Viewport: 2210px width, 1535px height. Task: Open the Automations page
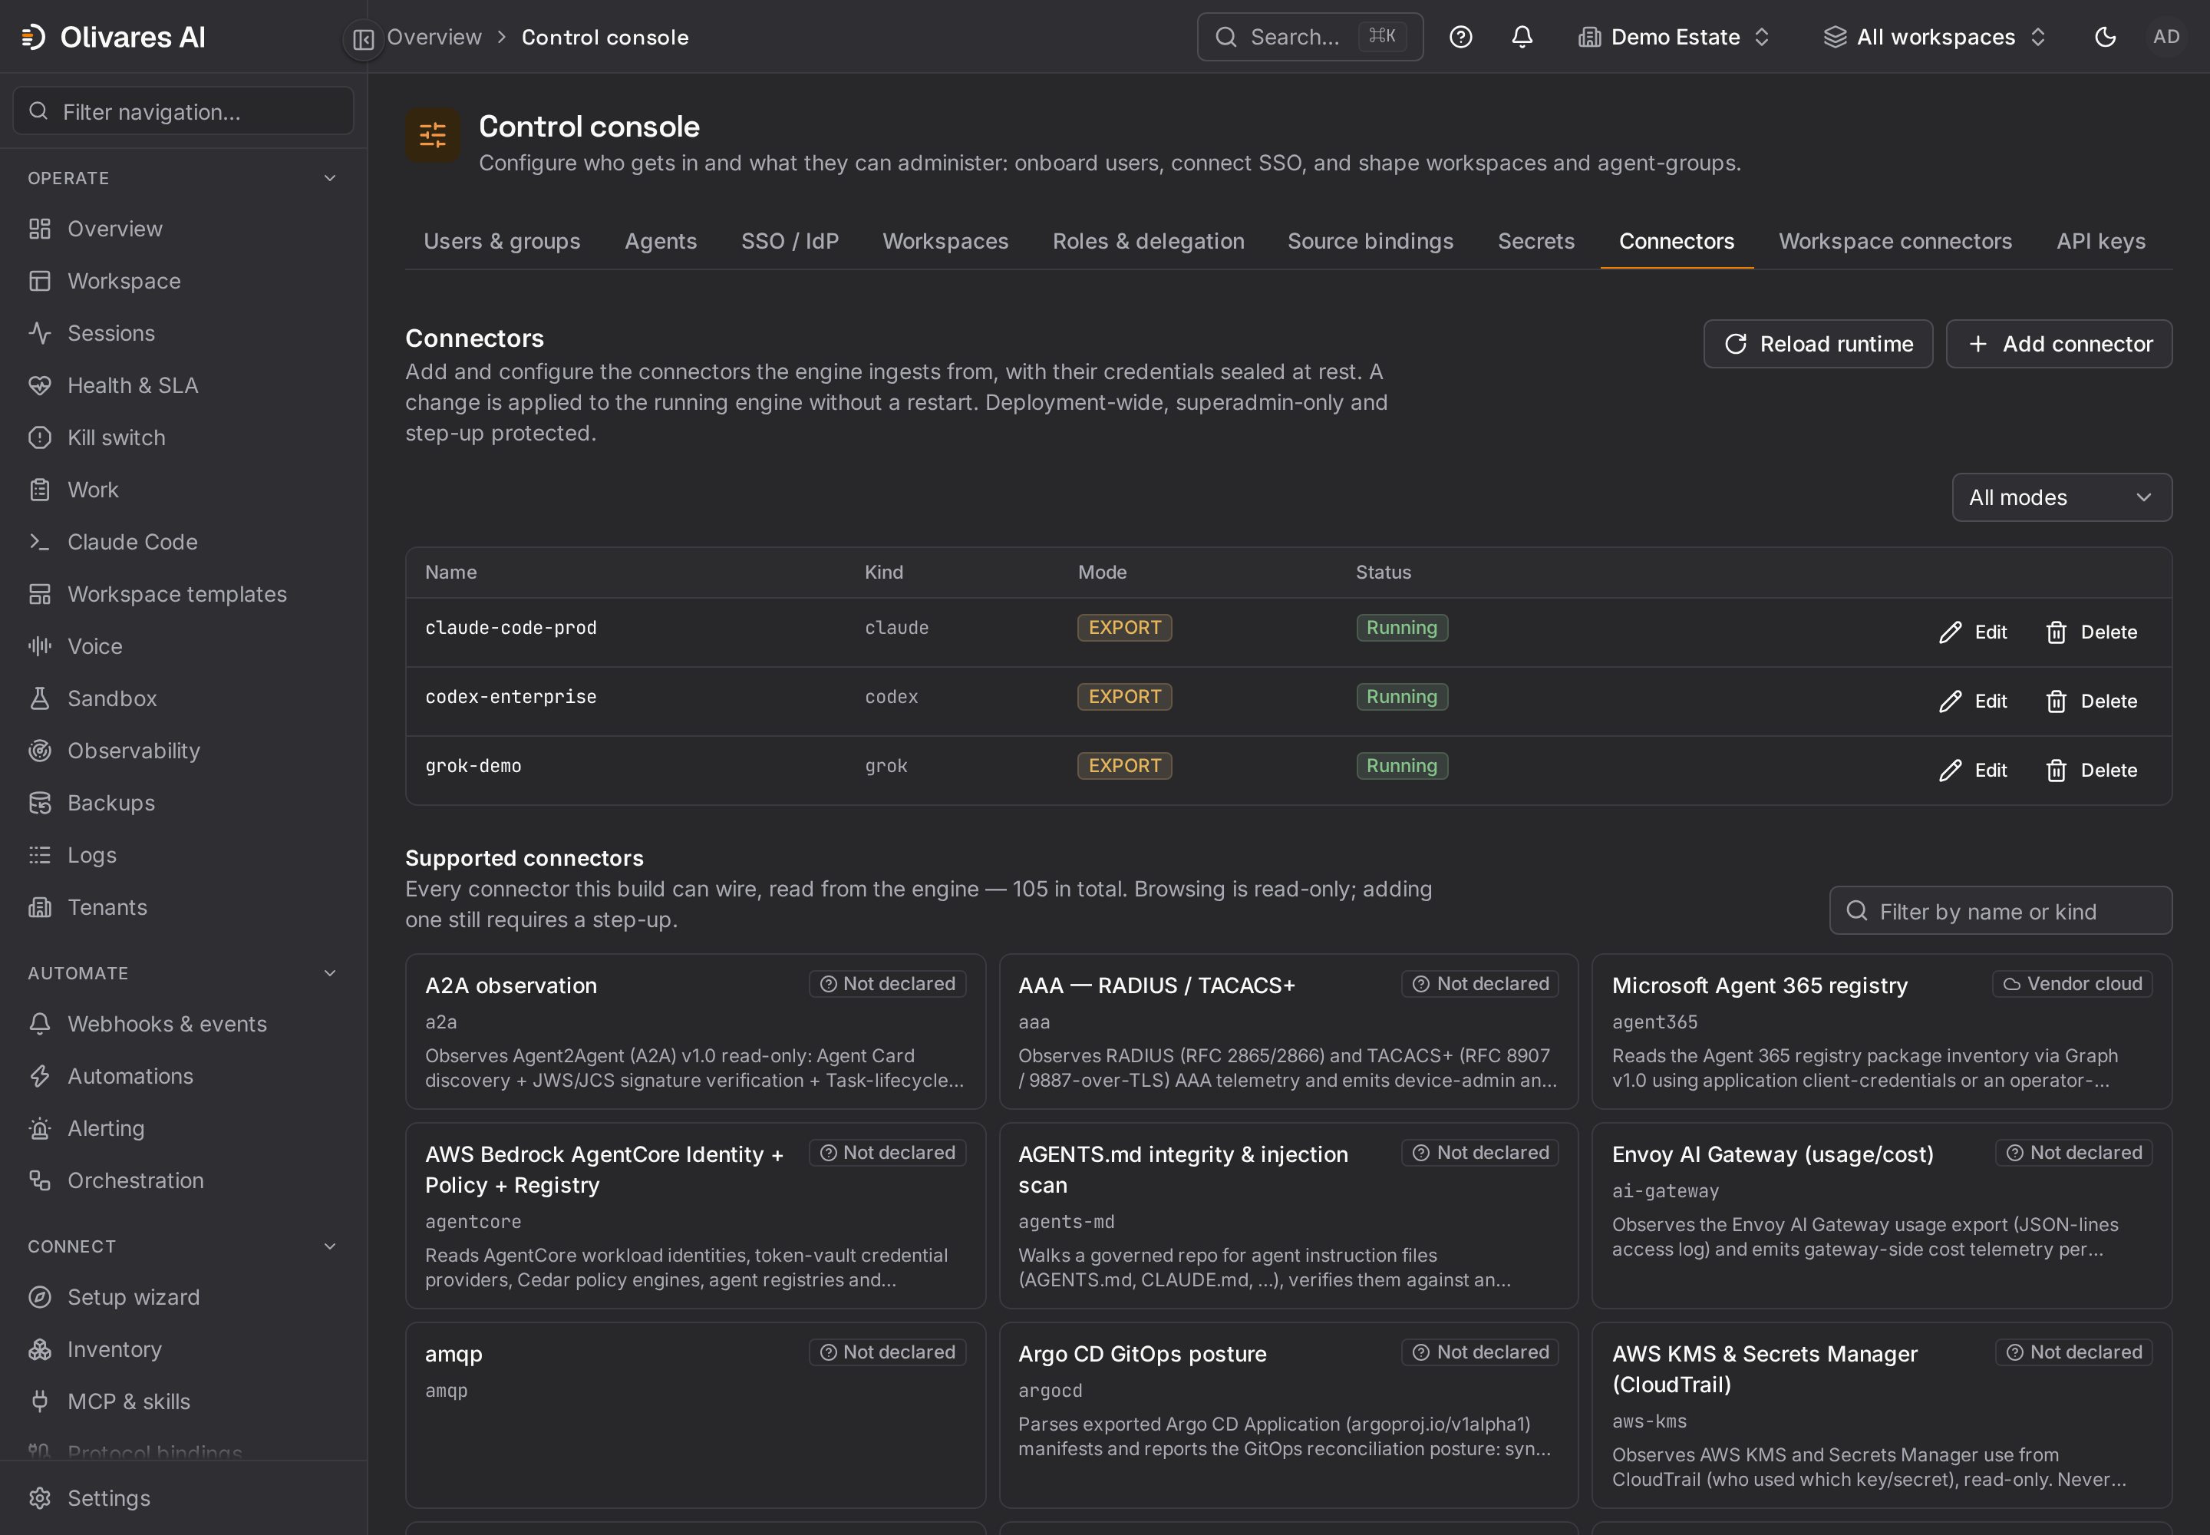(183, 1076)
